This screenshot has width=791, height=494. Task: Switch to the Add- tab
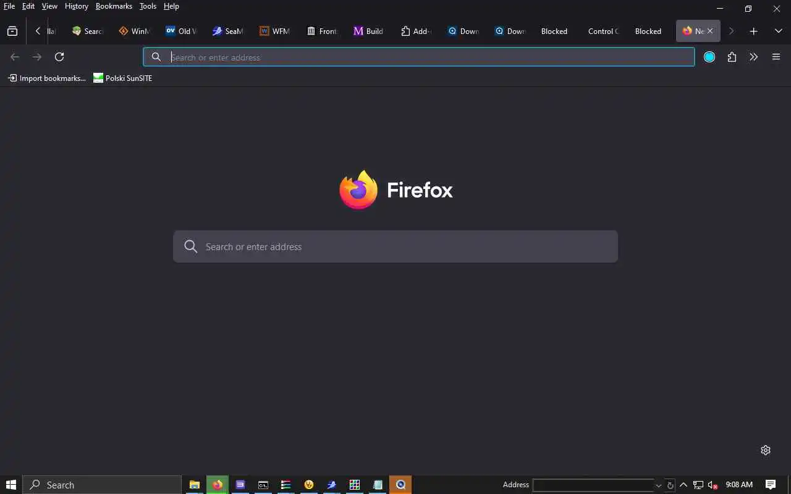[x=417, y=31]
